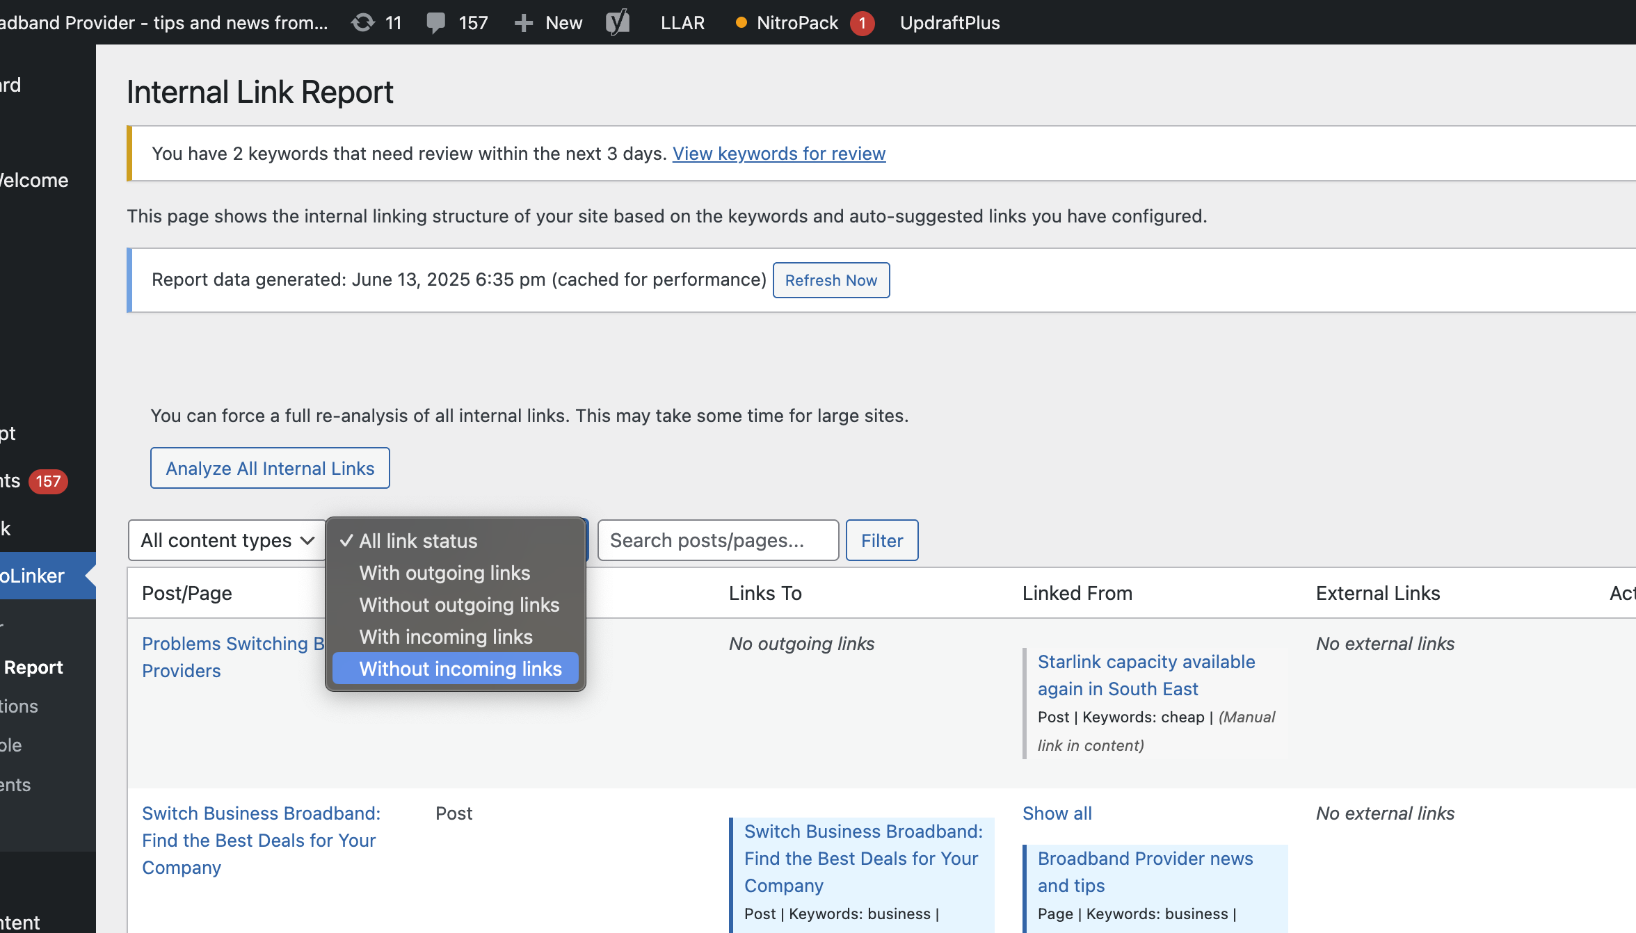Click the Refresh Now button

[831, 280]
